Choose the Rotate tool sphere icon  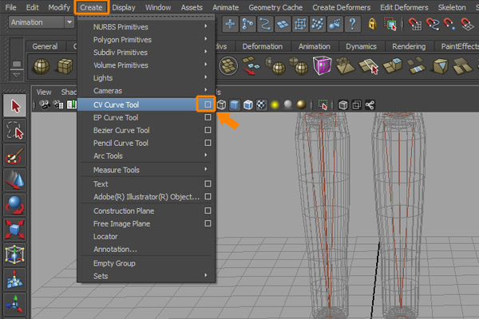14,204
